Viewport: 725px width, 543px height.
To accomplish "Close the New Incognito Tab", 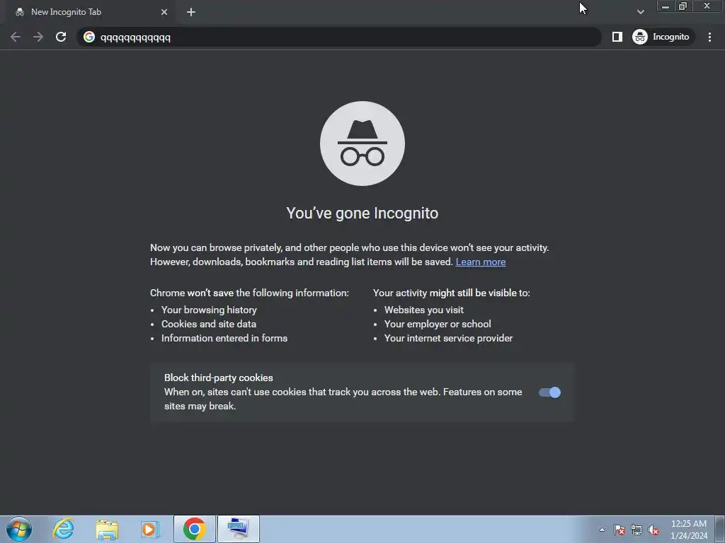I will click(x=164, y=12).
